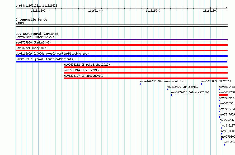Image resolution: width=235 pixels, height=155 pixels.
Task: Open the nsv3057 variant label
Action: [x=229, y=142]
